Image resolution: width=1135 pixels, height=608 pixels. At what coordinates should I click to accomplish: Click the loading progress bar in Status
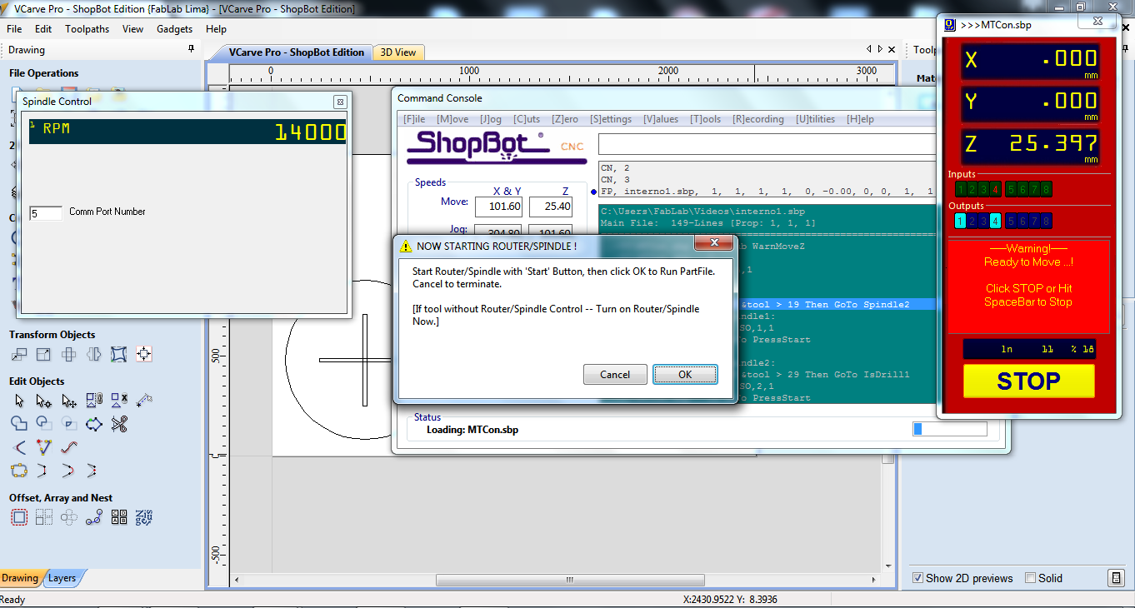click(x=950, y=429)
